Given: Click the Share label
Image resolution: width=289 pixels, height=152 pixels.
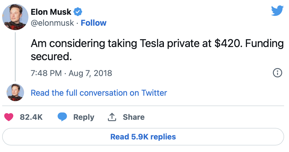Looking at the screenshot, I should (134, 117).
